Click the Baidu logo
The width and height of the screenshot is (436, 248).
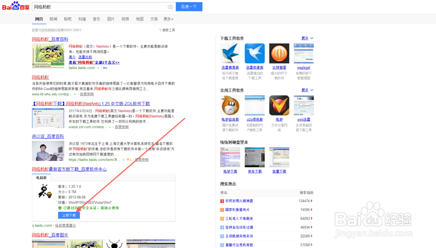(16, 6)
